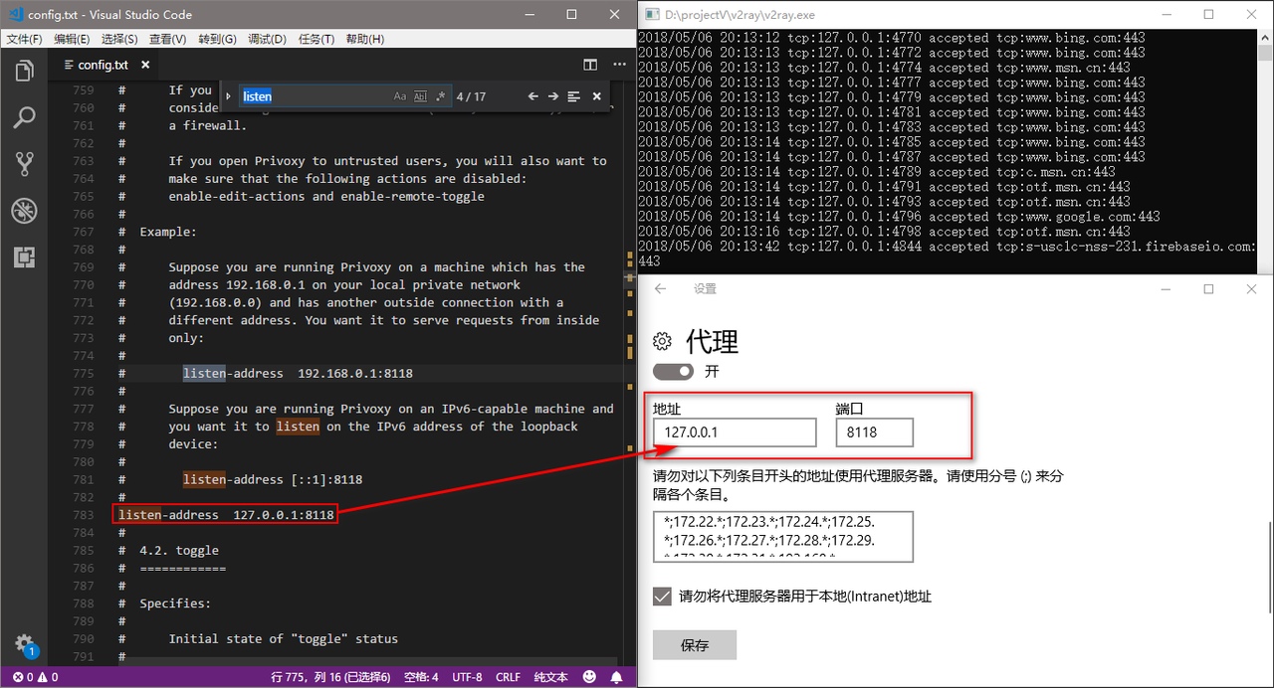Click the v2ray.exe console title bar icon

651,14
